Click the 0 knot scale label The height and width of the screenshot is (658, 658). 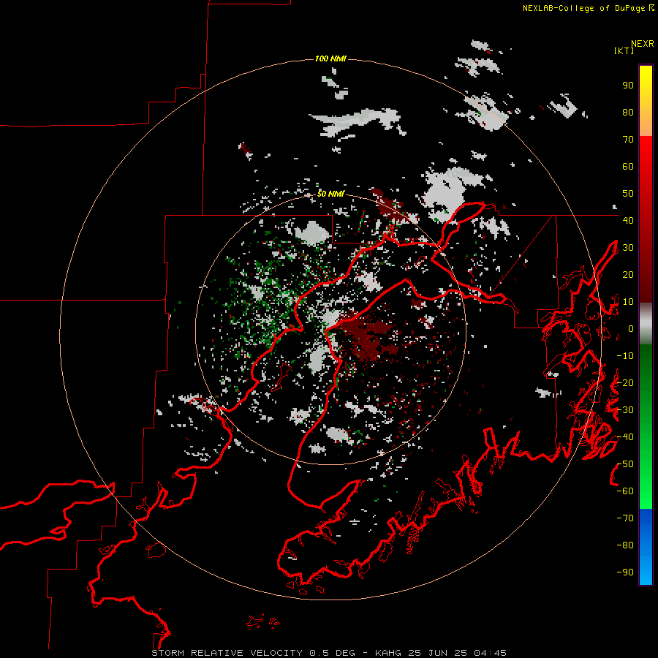pos(631,328)
